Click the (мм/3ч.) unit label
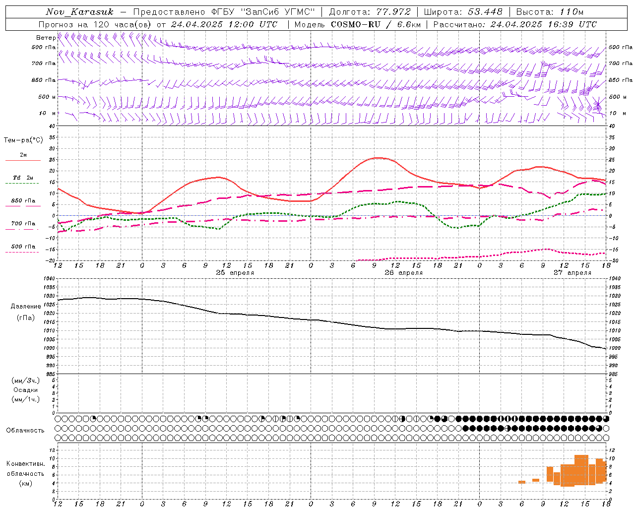This screenshot has height=508, width=635. (26, 381)
